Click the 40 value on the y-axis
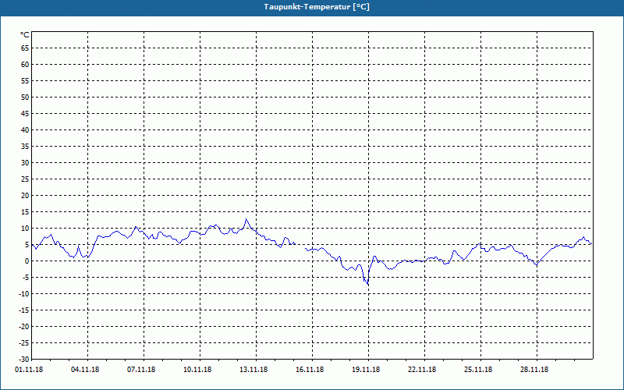 click(25, 130)
